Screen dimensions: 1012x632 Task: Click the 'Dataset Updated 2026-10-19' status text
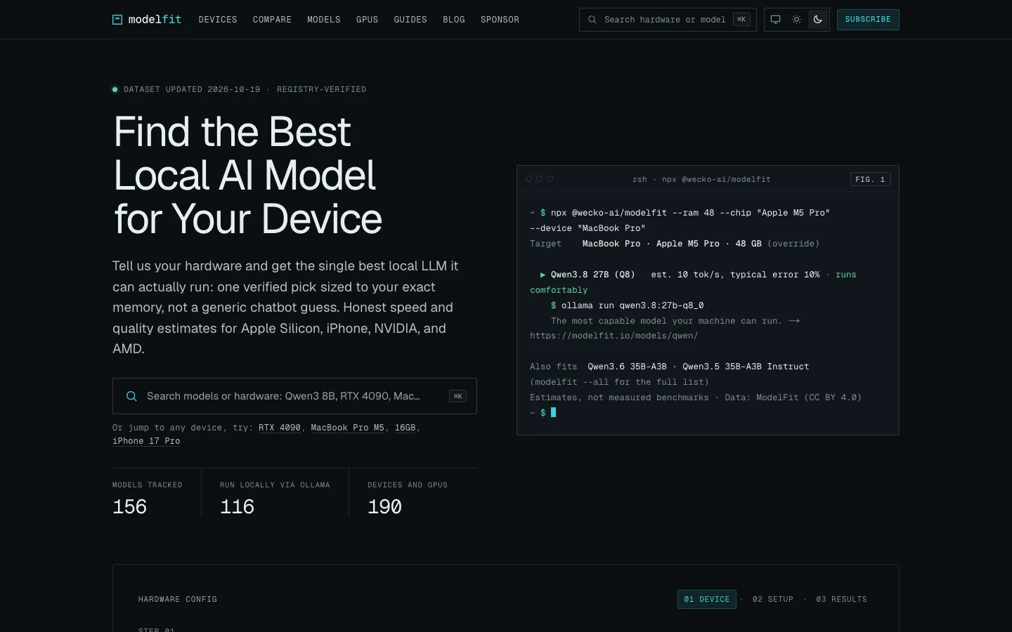pyautogui.click(x=192, y=89)
